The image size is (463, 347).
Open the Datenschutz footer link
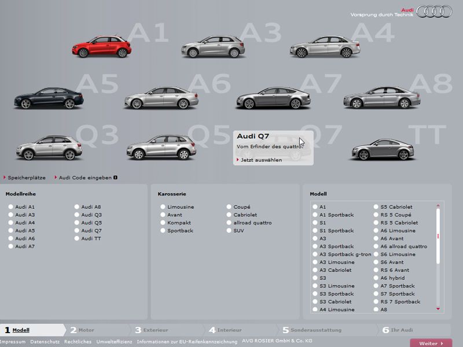pos(45,342)
